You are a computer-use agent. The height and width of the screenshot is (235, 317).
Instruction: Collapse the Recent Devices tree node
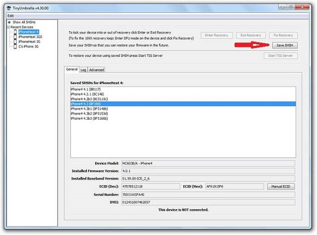9,27
